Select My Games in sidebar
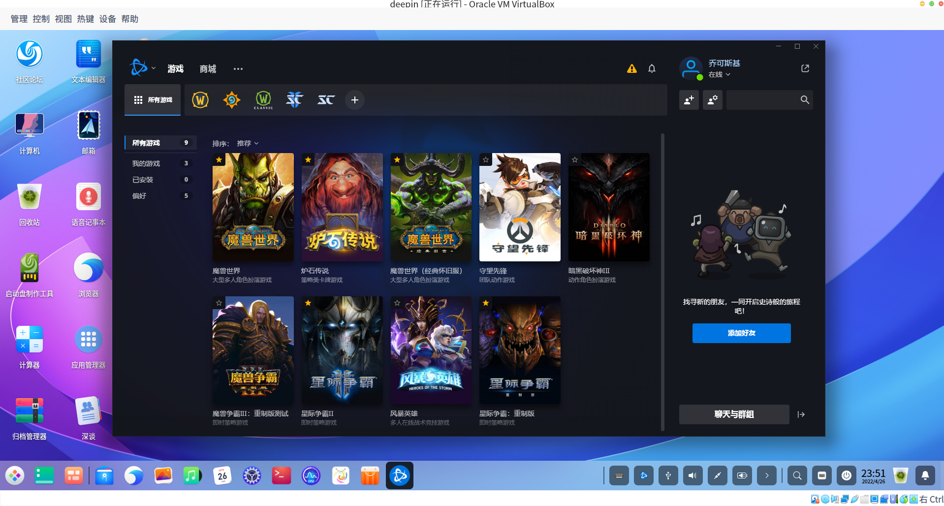Image resolution: width=944 pixels, height=506 pixels. click(146, 163)
